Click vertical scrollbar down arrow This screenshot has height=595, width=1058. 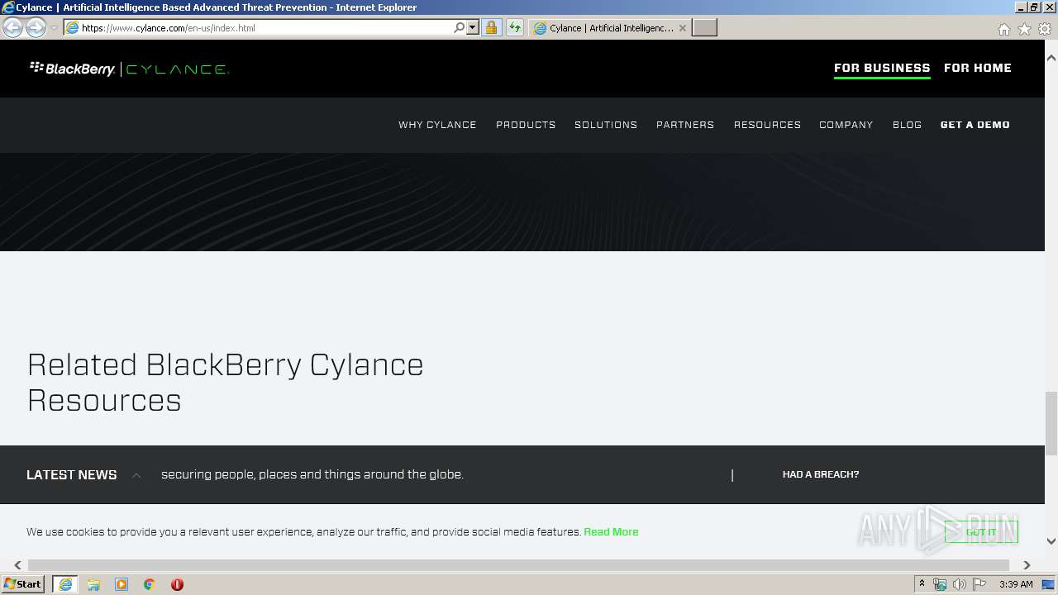pos(1051,541)
